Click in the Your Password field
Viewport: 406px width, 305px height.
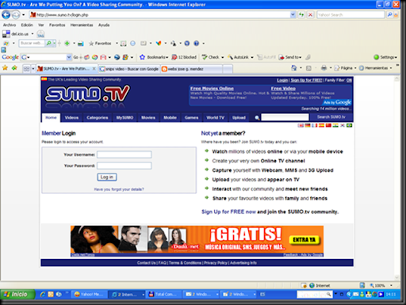tap(124, 166)
